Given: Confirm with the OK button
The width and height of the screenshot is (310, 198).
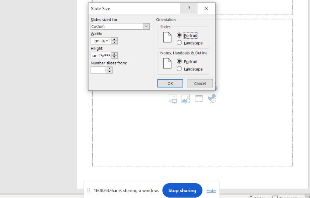Looking at the screenshot, I should 170,83.
